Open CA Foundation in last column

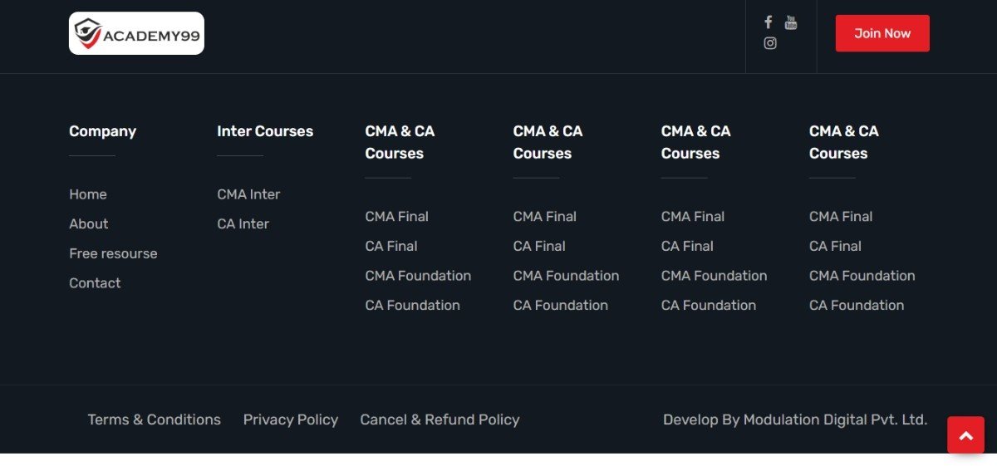click(857, 306)
